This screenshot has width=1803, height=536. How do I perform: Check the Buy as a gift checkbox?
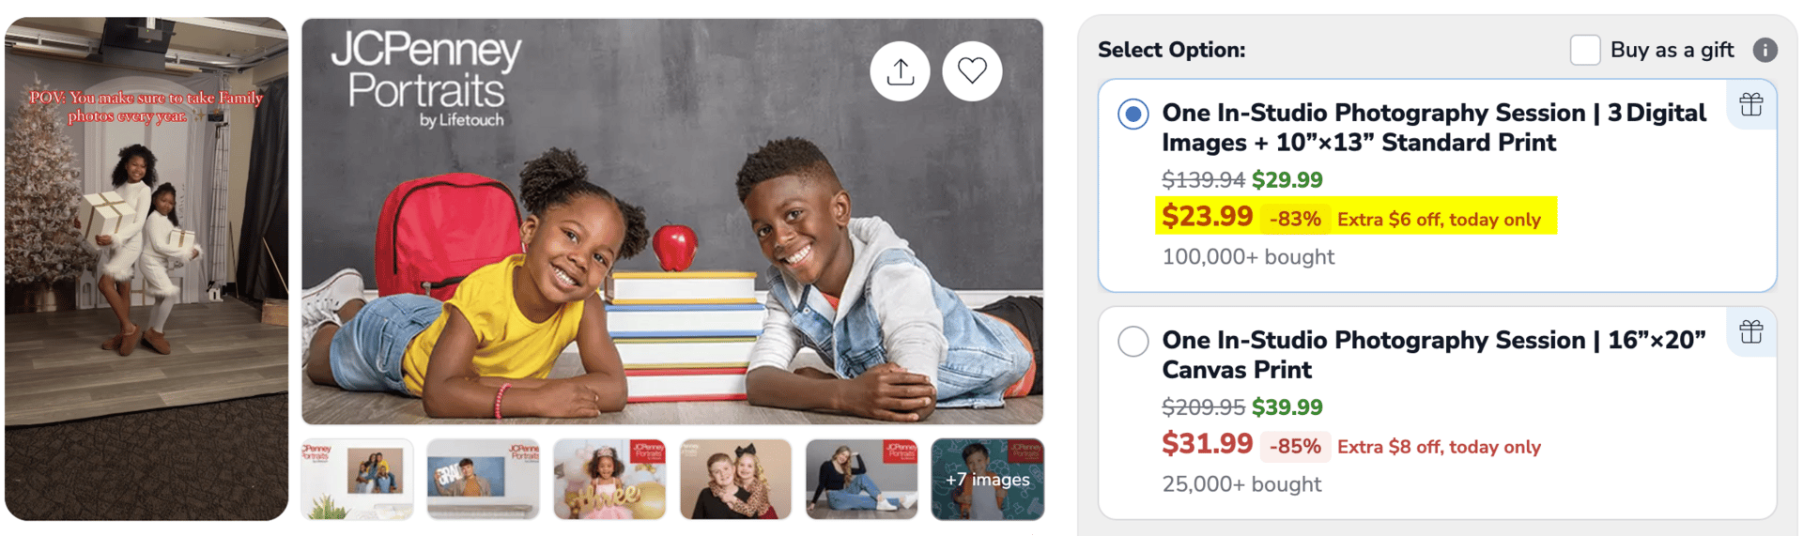click(1585, 50)
